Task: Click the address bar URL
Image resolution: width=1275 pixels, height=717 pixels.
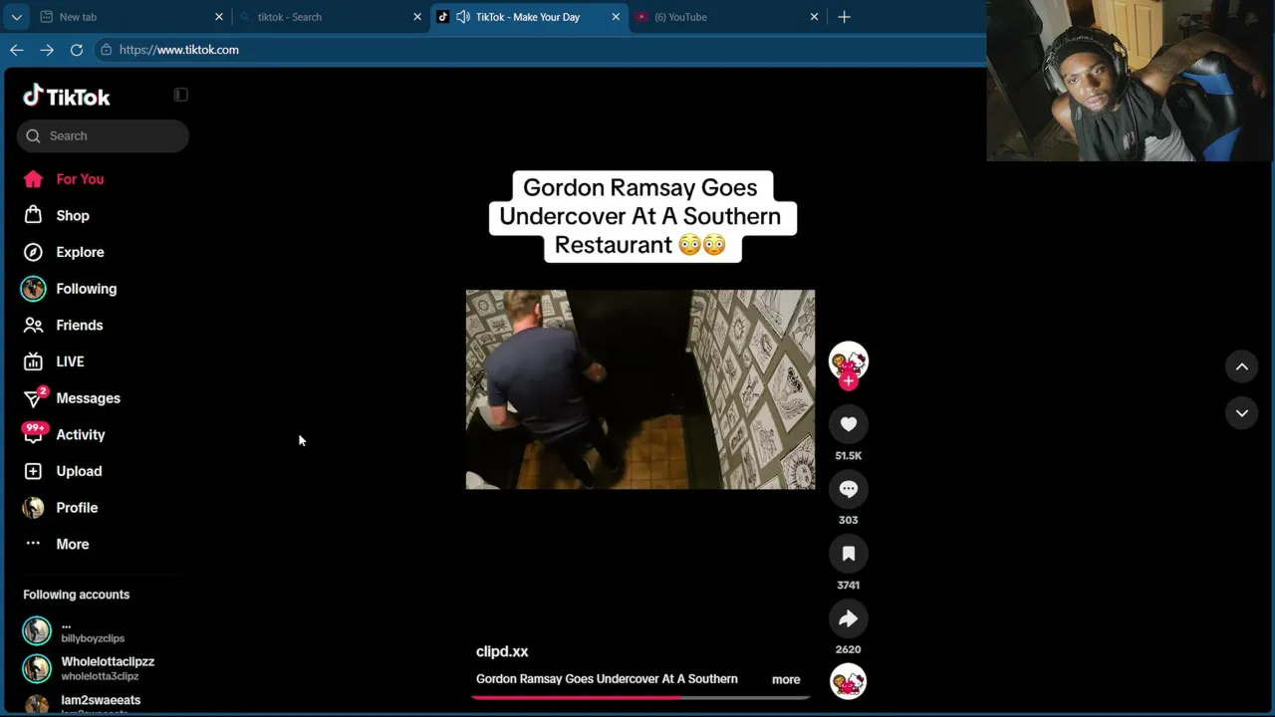Action: click(x=179, y=50)
